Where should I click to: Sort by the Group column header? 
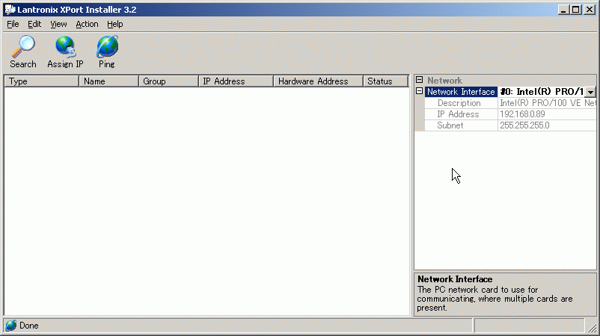point(168,81)
